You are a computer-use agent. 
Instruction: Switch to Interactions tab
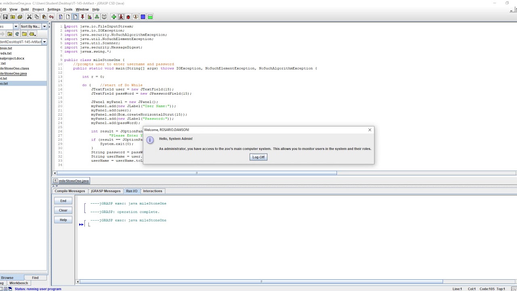tap(153, 191)
